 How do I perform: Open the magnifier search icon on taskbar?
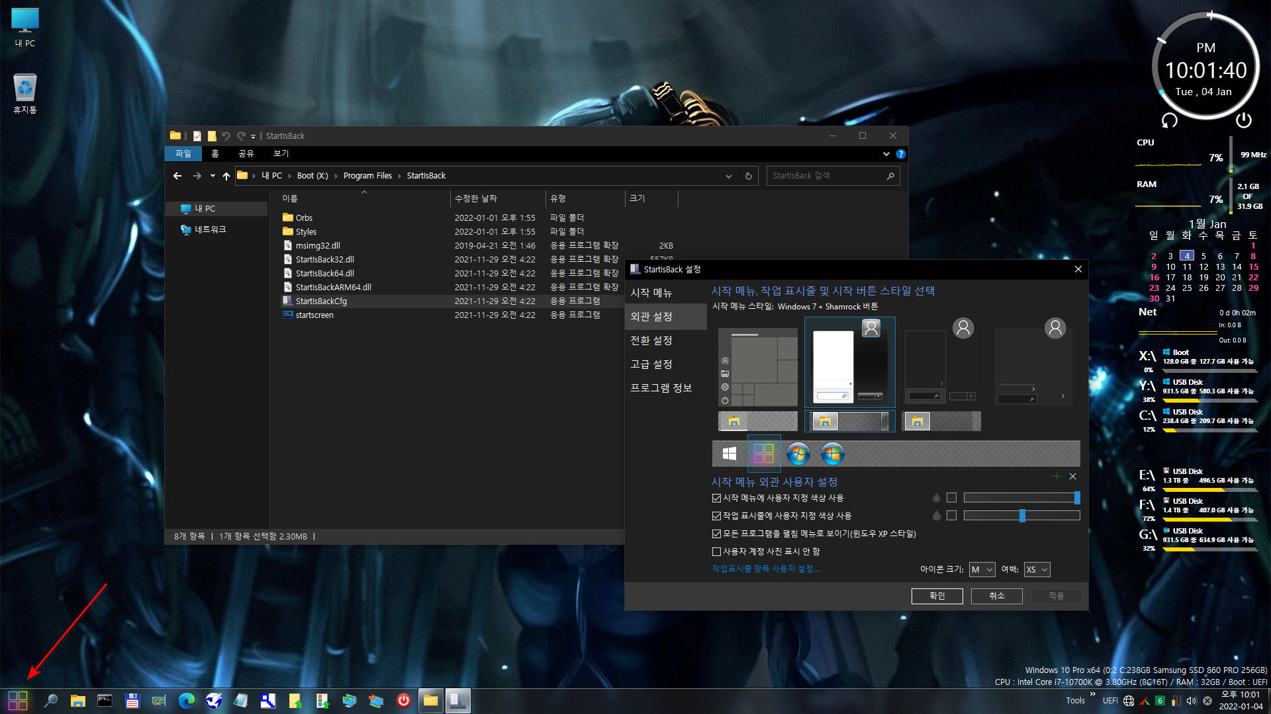tap(50, 701)
